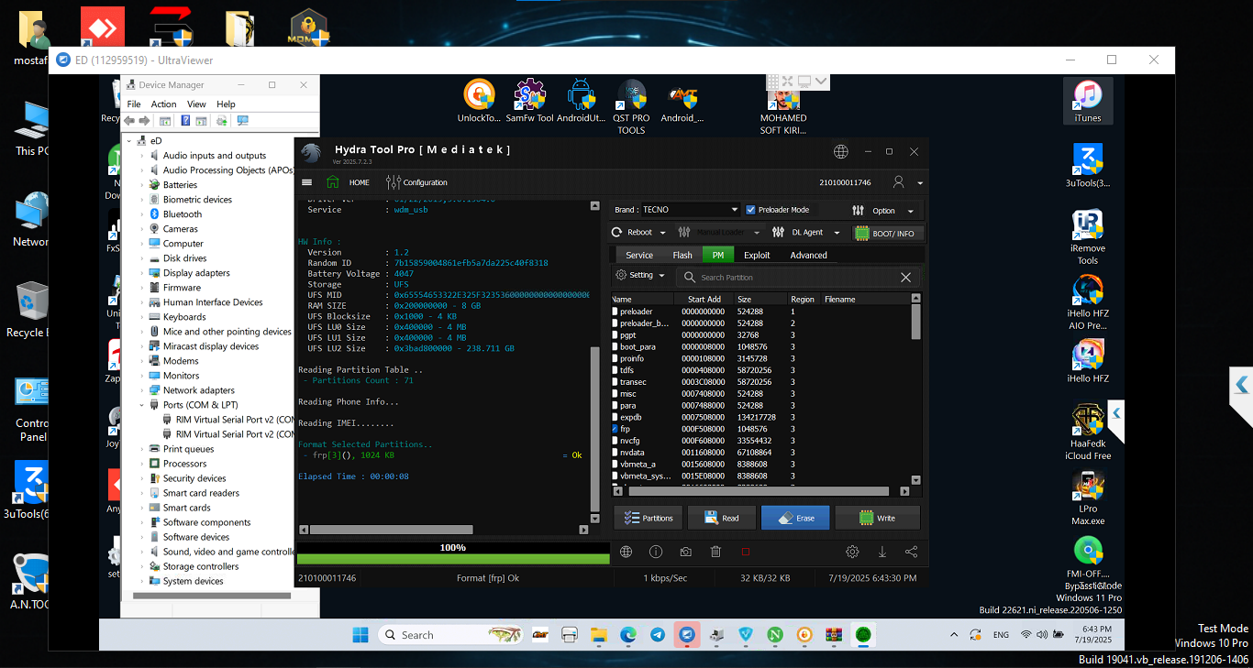The height and width of the screenshot is (668, 1253).
Task: Open Device Manager Action menu
Action: (x=163, y=104)
